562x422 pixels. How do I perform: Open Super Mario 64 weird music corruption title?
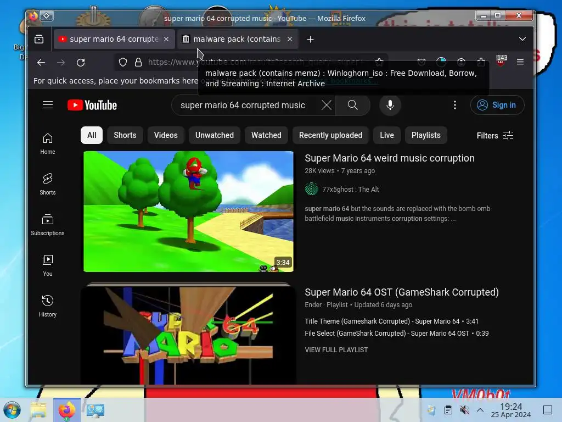point(390,158)
